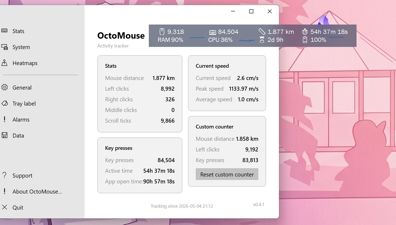Click the keyboard icon in the overlay
This screenshot has width=396, height=225.
point(213,32)
